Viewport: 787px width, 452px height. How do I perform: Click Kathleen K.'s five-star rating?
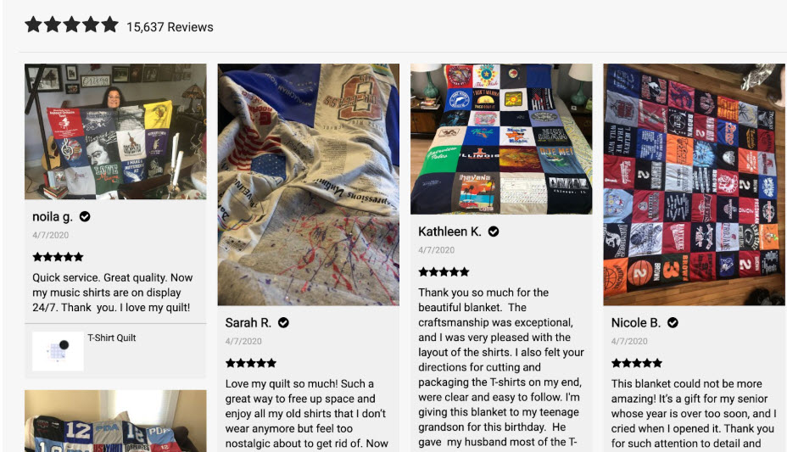click(444, 272)
